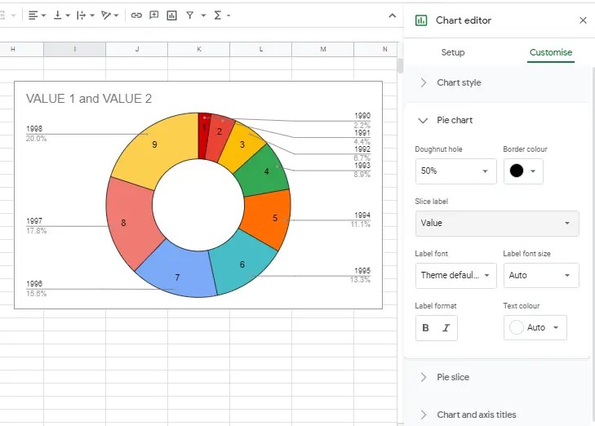Click the chart title VALUE 1 and VALUE 2

89,99
